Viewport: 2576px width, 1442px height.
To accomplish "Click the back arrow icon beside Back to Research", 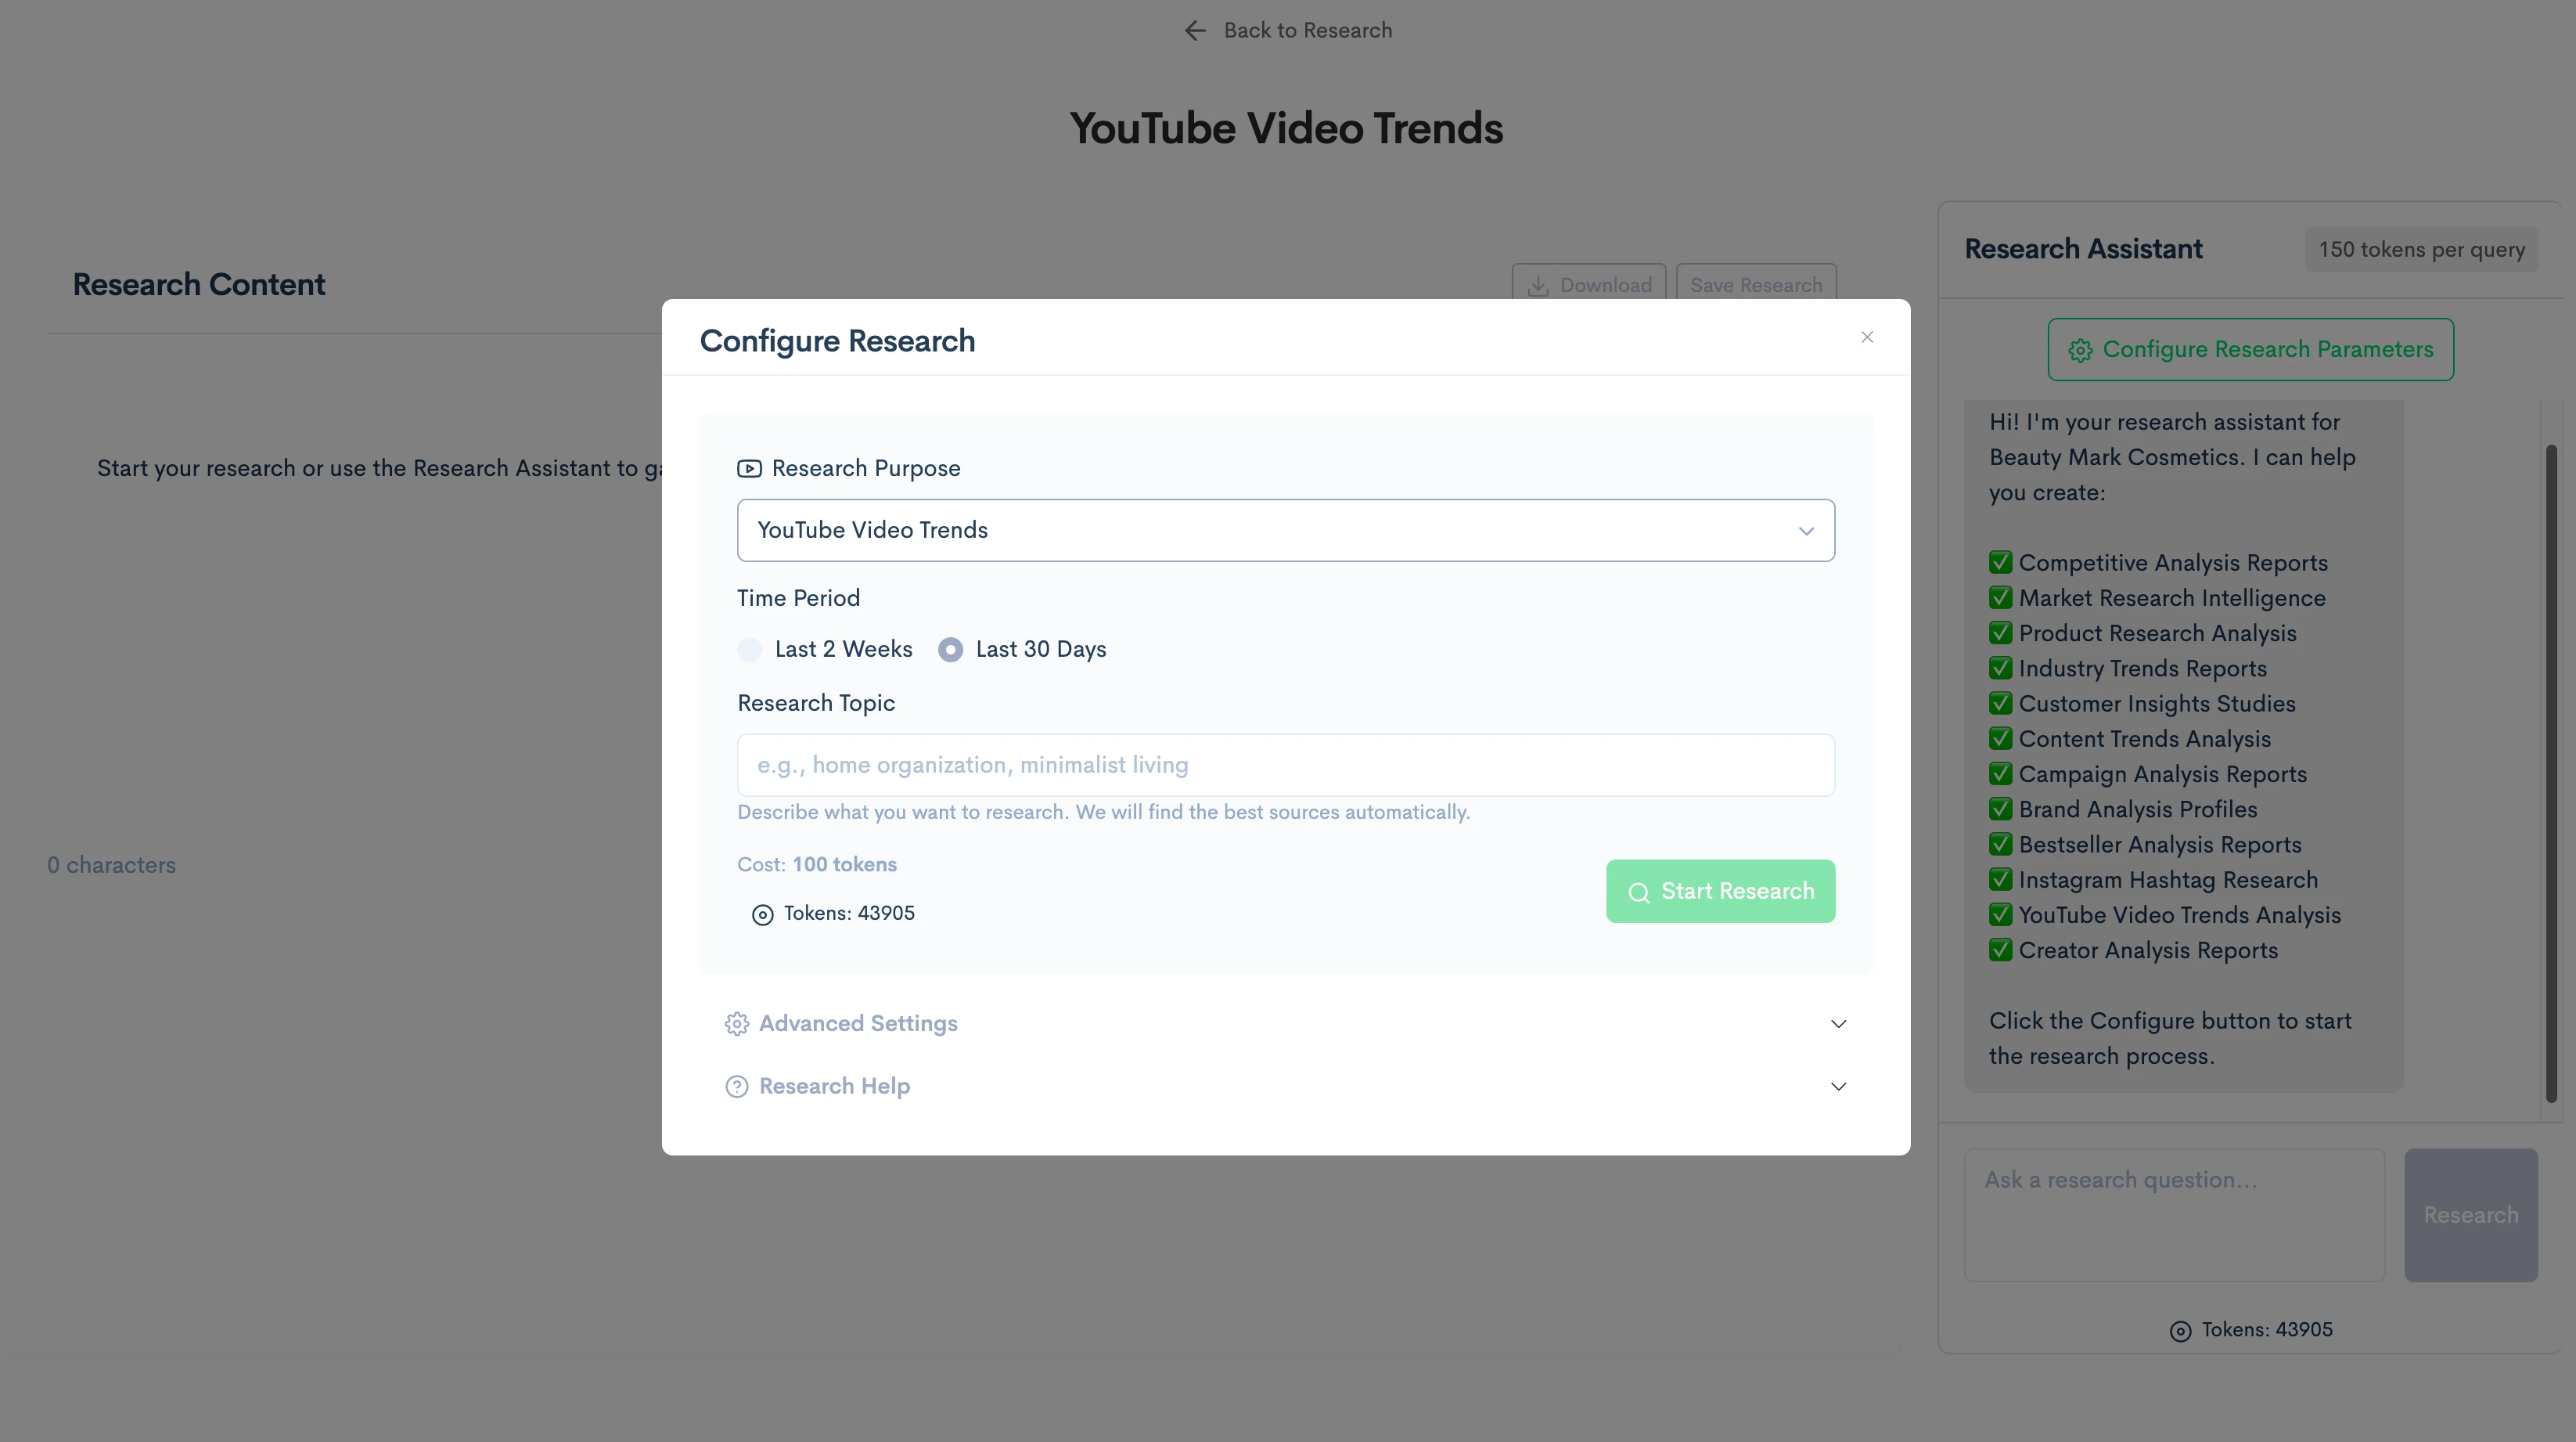I will pyautogui.click(x=1195, y=30).
